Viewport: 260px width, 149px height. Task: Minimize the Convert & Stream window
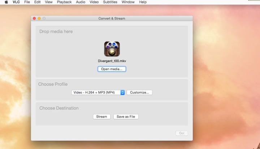point(39,18)
